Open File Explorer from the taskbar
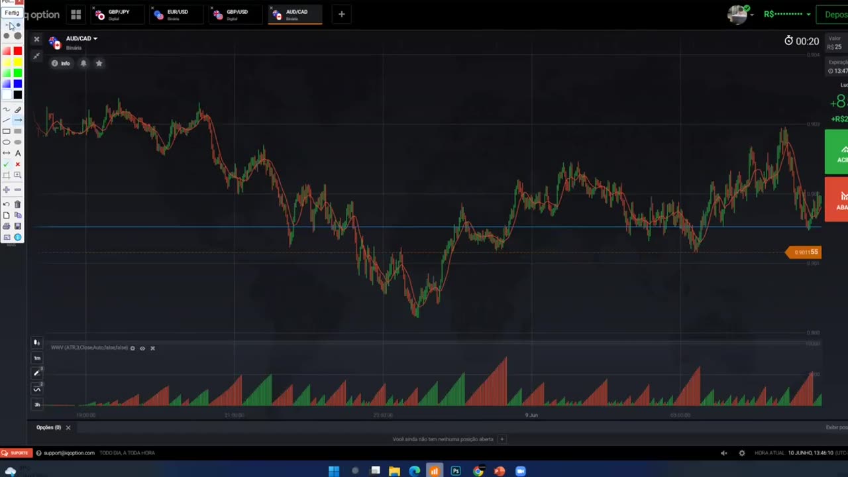 coord(394,471)
